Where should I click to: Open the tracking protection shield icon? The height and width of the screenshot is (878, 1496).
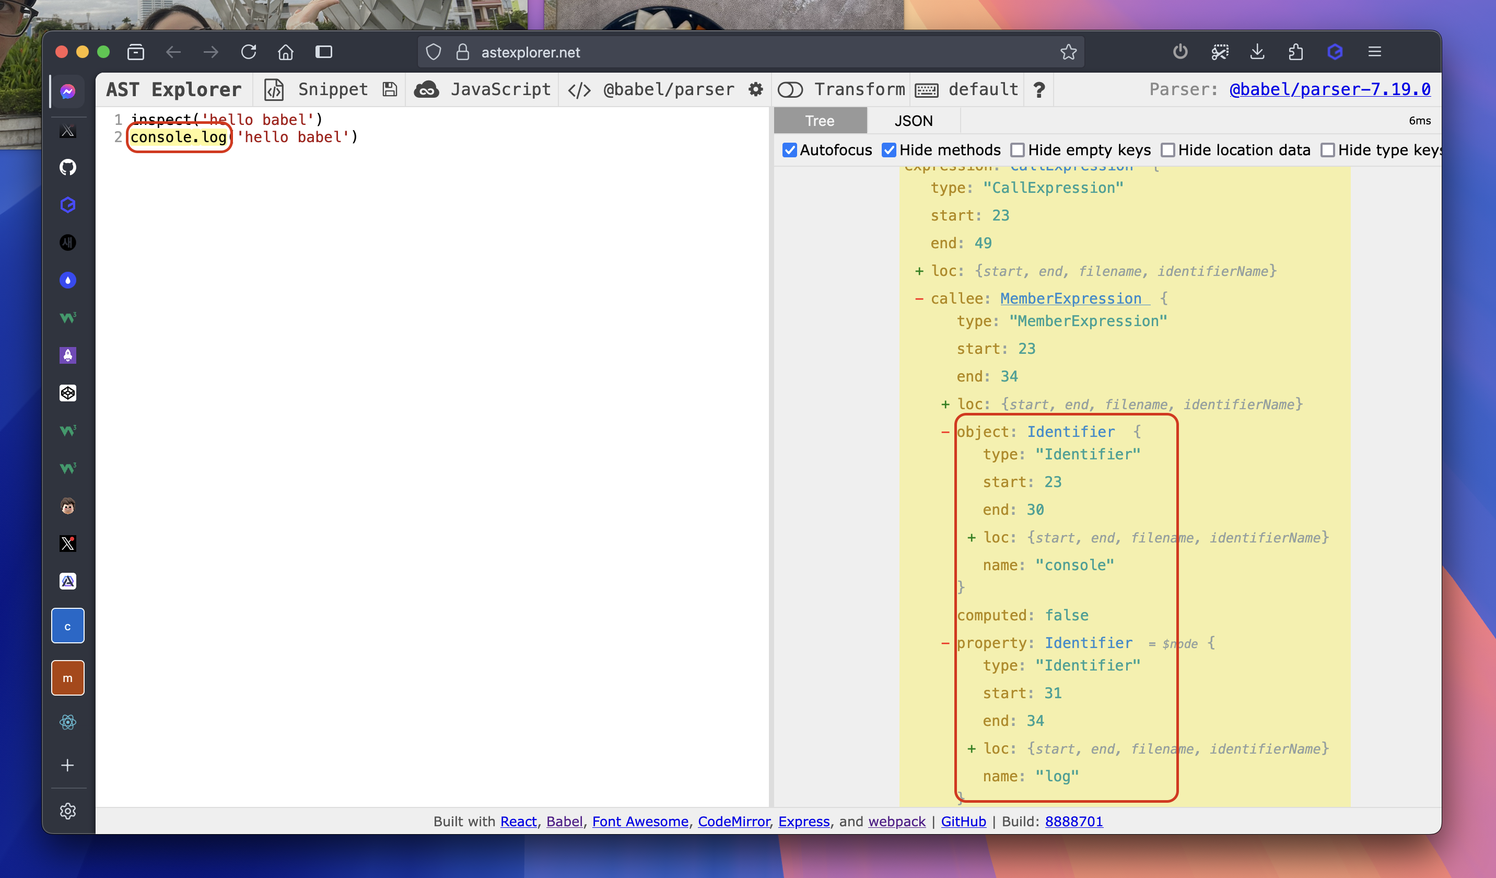click(x=434, y=52)
